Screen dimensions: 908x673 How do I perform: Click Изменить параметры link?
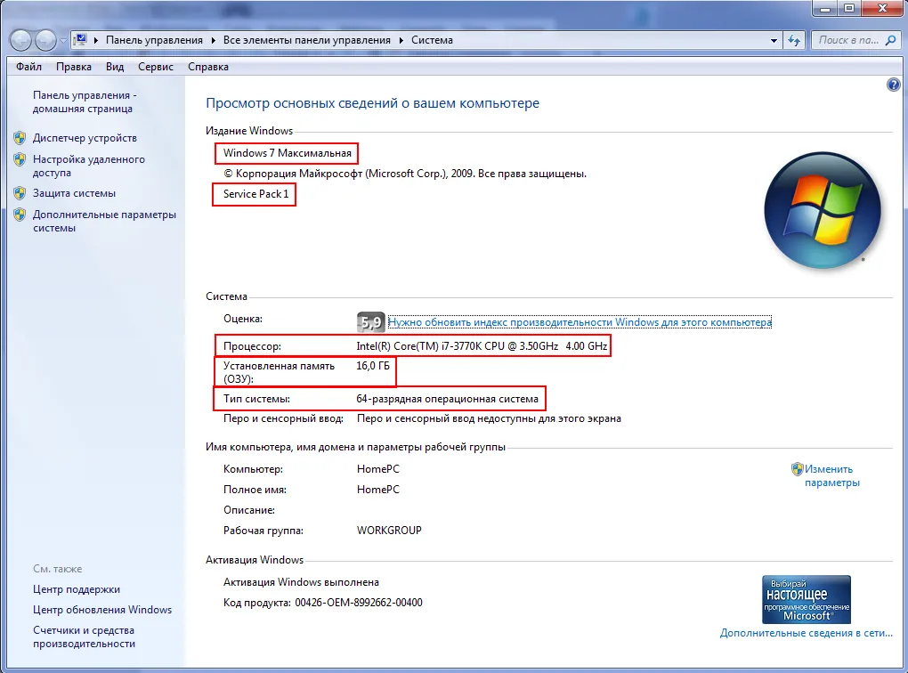pos(832,475)
